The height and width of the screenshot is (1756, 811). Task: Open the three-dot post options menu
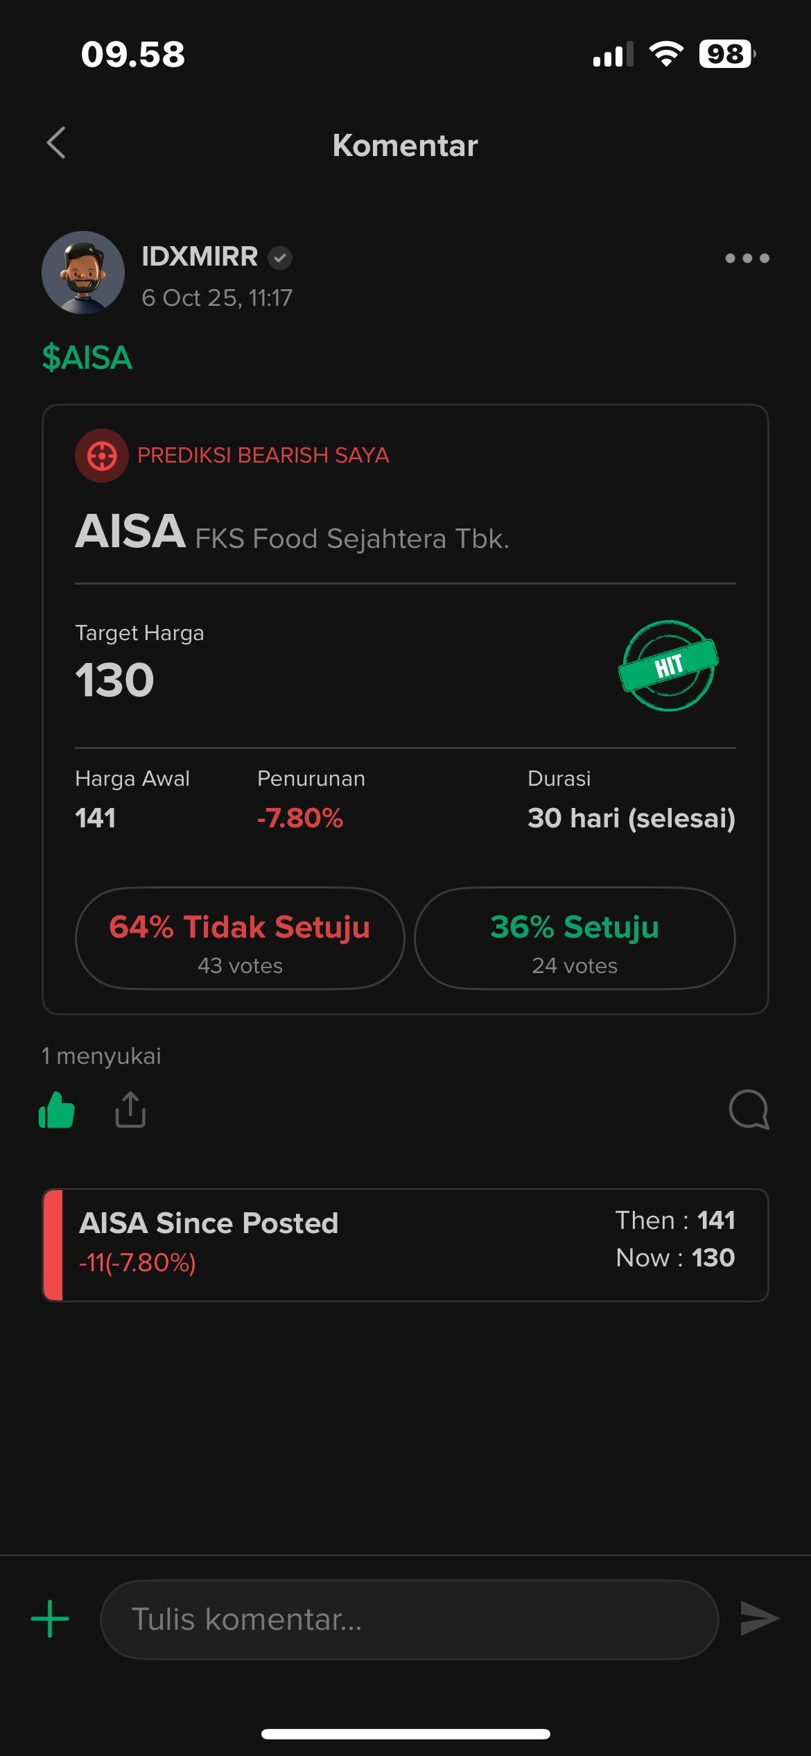(x=747, y=258)
